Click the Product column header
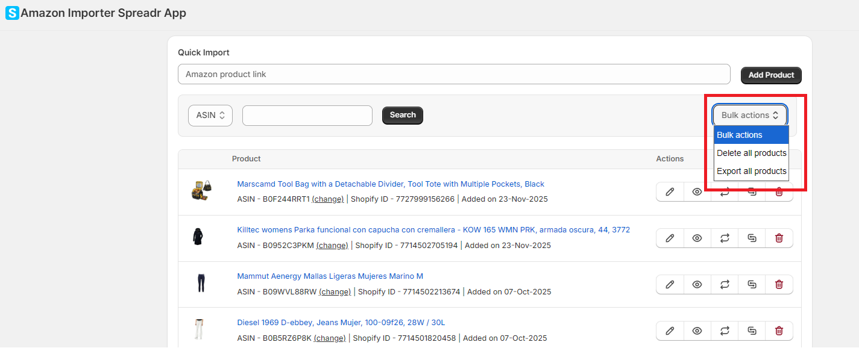The image size is (859, 348). (246, 159)
